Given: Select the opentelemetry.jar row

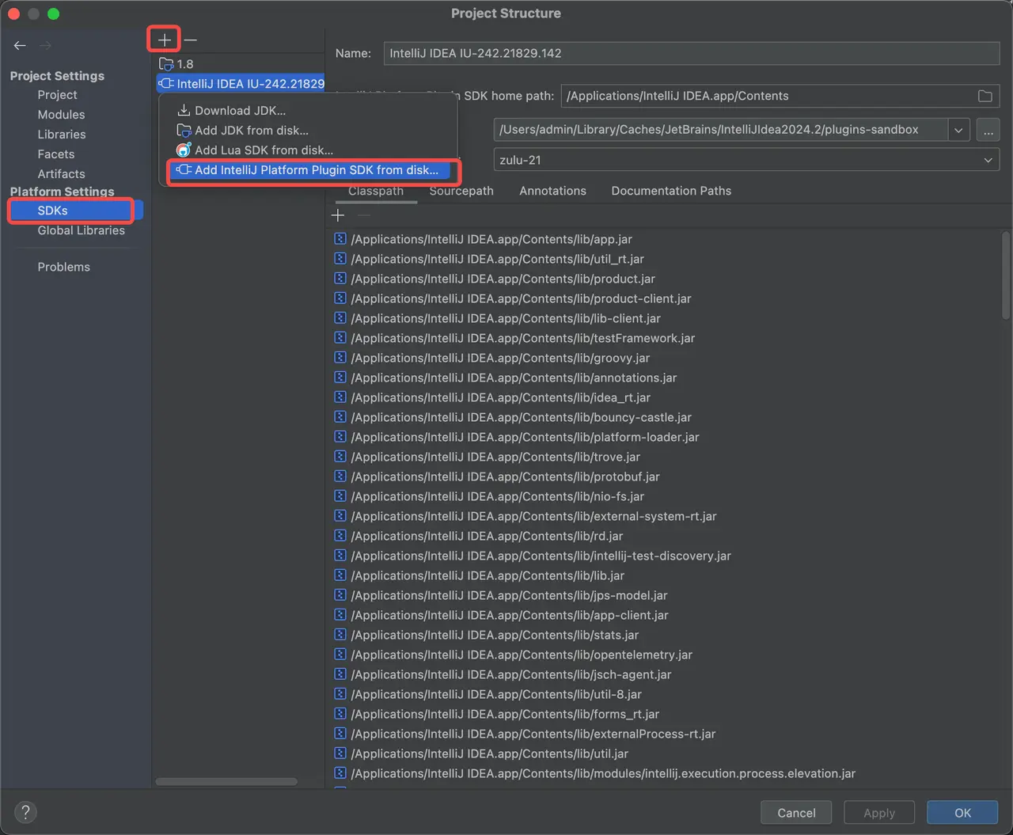Looking at the screenshot, I should pos(665,655).
